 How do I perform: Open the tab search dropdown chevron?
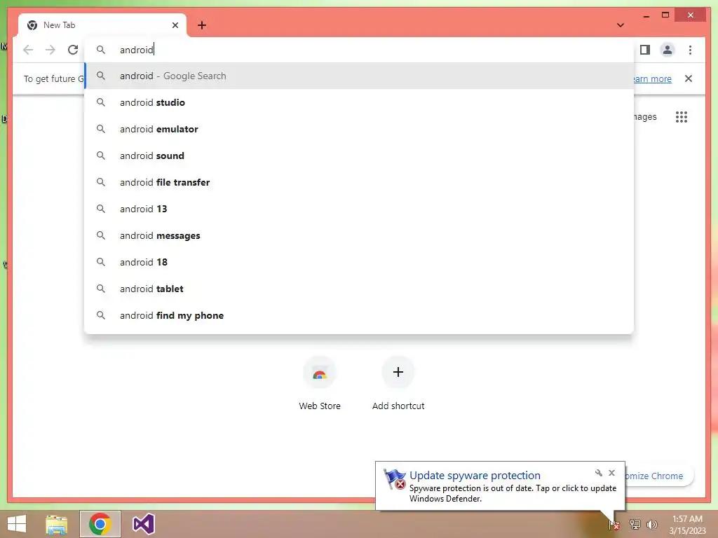[x=621, y=25]
